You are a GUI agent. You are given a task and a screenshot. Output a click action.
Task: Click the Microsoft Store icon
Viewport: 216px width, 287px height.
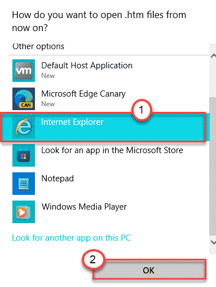click(x=24, y=155)
